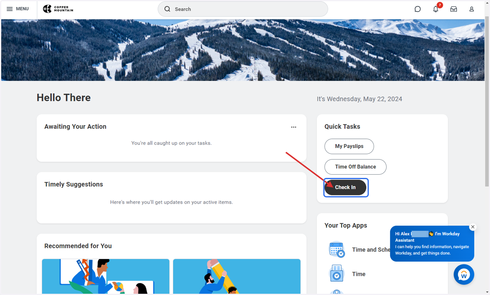Click the Time app label

pyautogui.click(x=359, y=274)
